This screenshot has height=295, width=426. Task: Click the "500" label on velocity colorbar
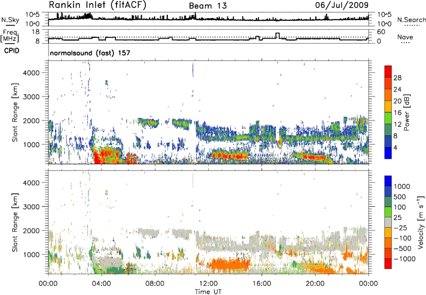[x=399, y=197]
